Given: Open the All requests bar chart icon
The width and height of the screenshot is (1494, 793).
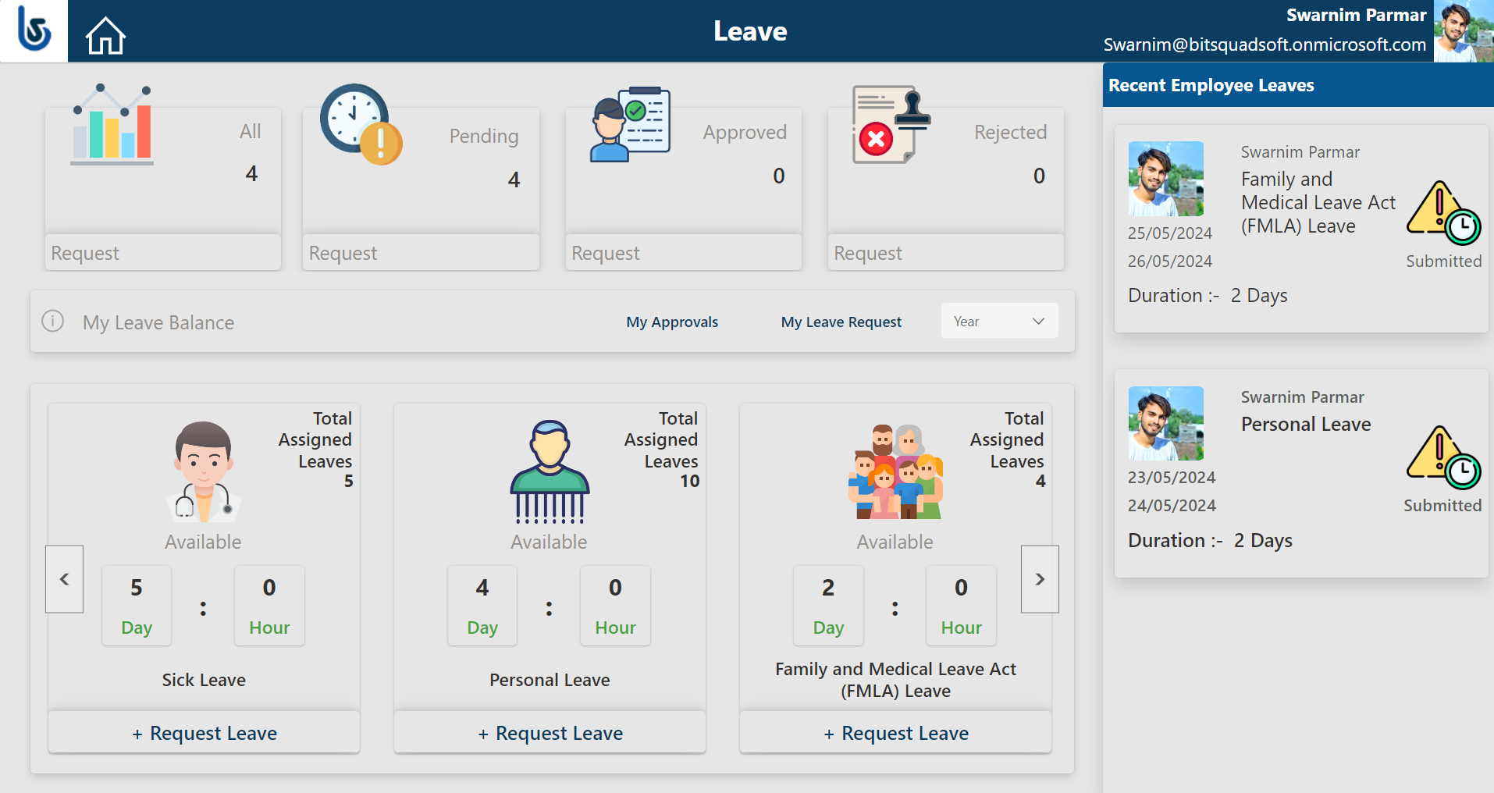Looking at the screenshot, I should (x=112, y=124).
